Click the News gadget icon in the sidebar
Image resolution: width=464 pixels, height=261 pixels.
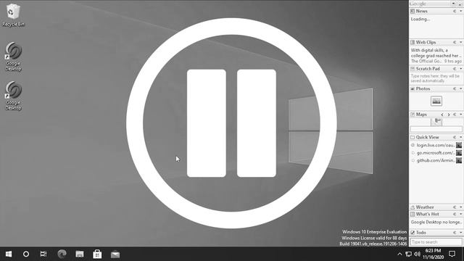click(x=413, y=11)
